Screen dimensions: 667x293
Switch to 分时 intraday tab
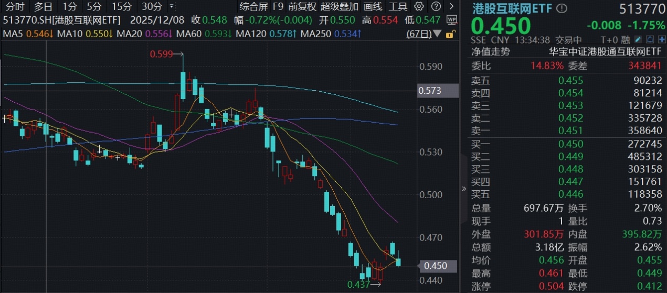pos(15,7)
